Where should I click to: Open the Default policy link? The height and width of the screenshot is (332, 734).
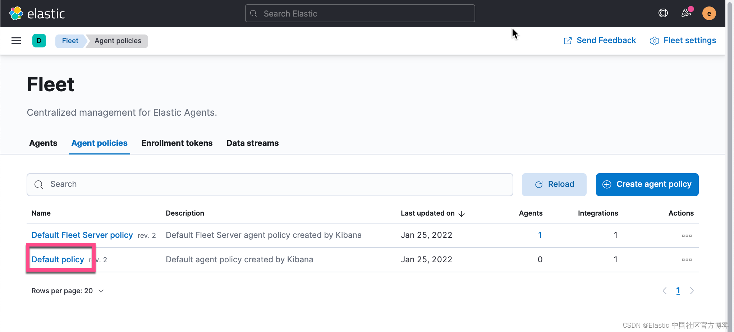coord(58,259)
